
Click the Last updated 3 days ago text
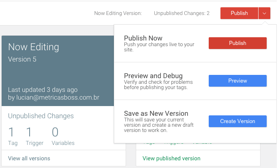coord(43,90)
